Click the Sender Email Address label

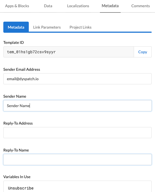pyautogui.click(x=22, y=69)
